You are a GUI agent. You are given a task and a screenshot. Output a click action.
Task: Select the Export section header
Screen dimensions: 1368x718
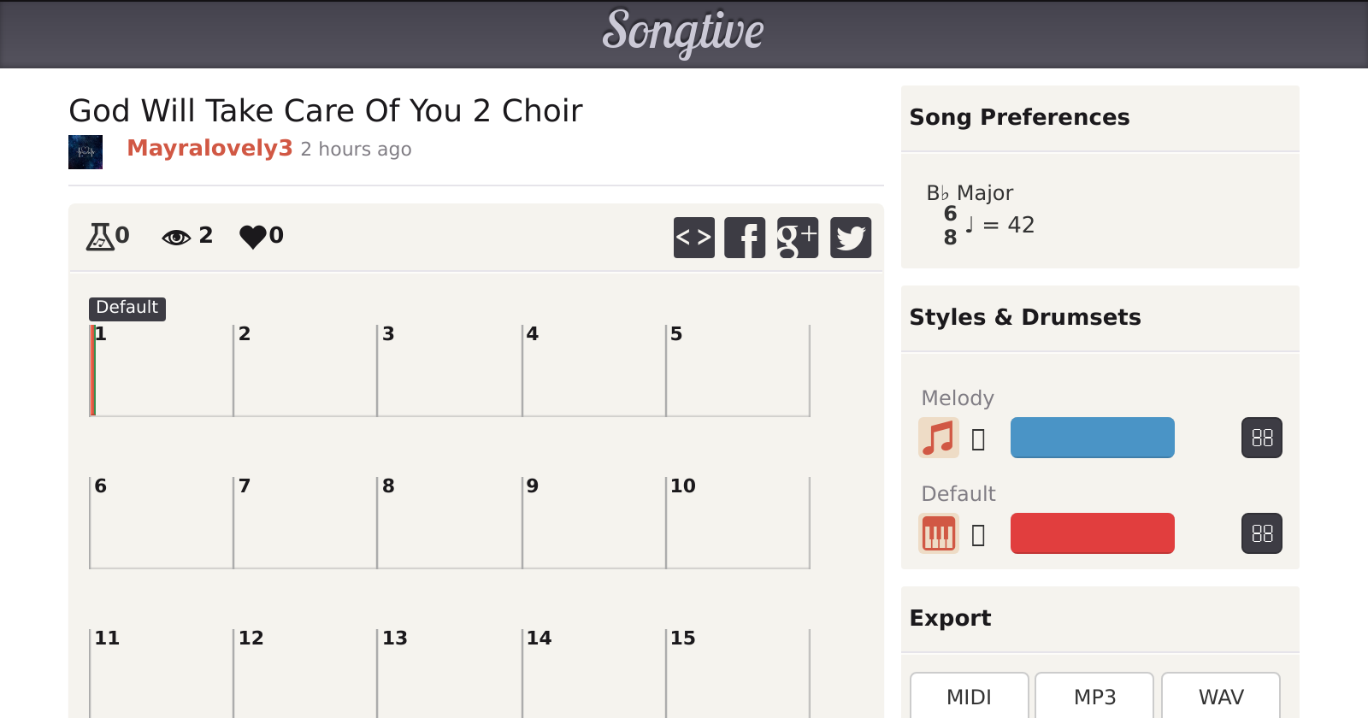[950, 619]
